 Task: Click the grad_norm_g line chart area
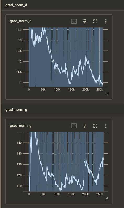(66, 162)
